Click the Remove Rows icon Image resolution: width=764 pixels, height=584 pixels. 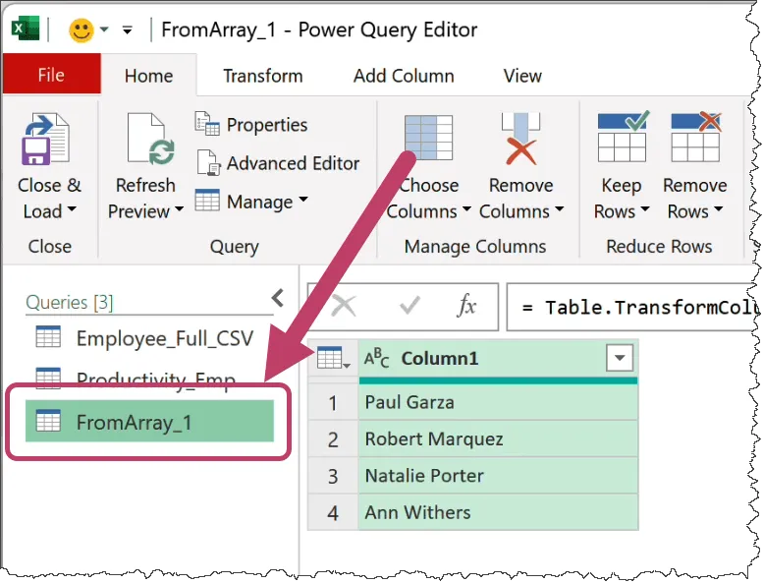[694, 140]
